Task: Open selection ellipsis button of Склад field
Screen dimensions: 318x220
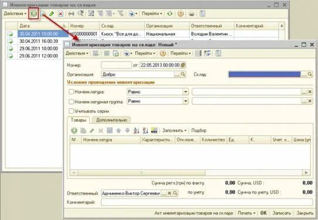Action: (304, 75)
